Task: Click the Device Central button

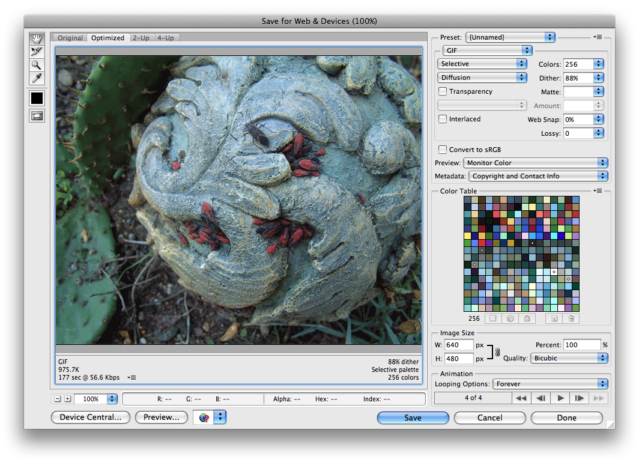Action: pos(91,418)
